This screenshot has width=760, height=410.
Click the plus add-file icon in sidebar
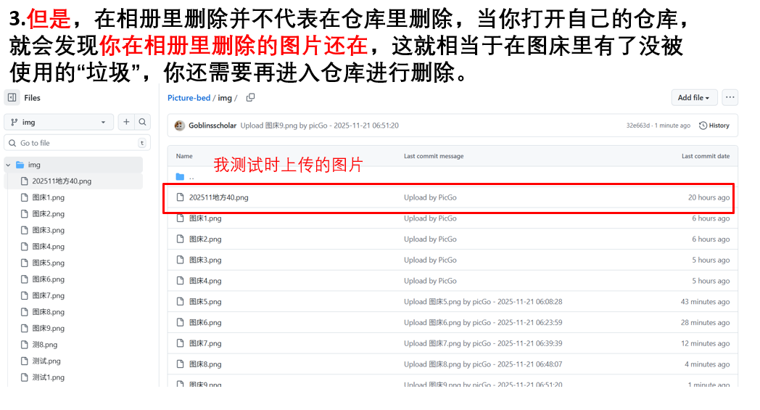pos(126,122)
